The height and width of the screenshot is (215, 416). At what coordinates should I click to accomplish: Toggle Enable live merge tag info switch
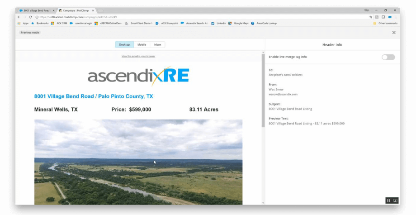pyautogui.click(x=388, y=57)
